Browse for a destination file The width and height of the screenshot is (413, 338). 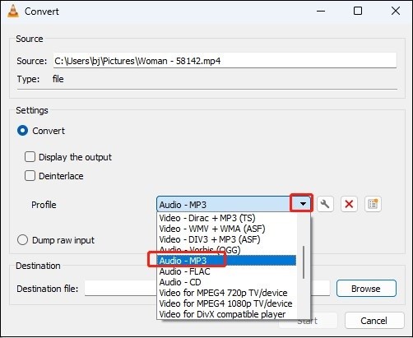click(x=366, y=289)
